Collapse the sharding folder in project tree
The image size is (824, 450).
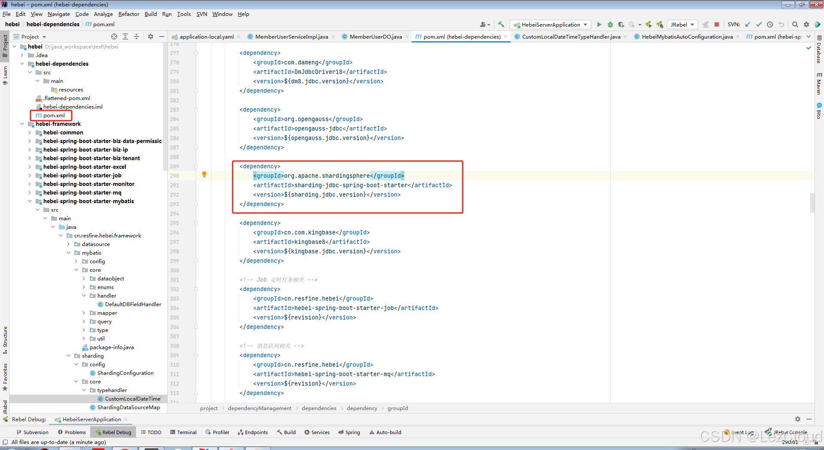[x=69, y=356]
